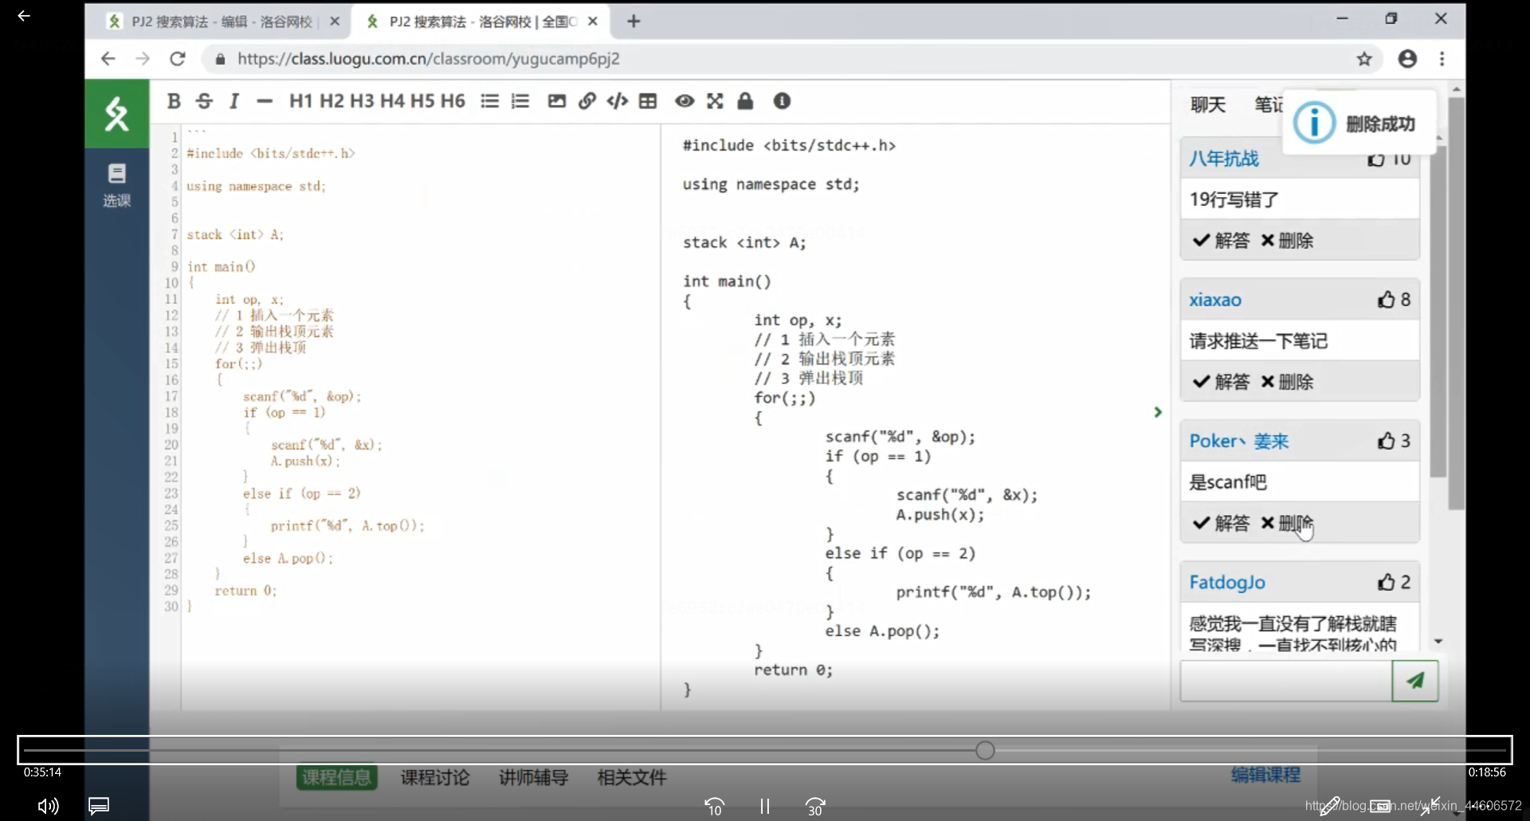Viewport: 1530px width, 821px height.
Task: Open 课程信息 tab
Action: pyautogui.click(x=336, y=777)
